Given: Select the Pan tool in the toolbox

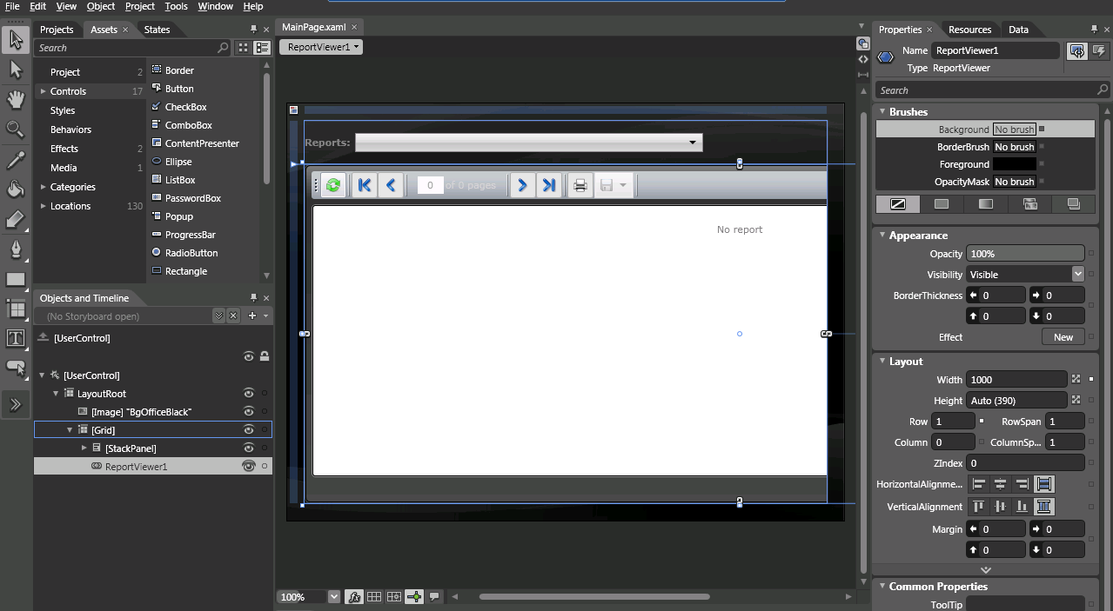Looking at the screenshot, I should pyautogui.click(x=16, y=98).
